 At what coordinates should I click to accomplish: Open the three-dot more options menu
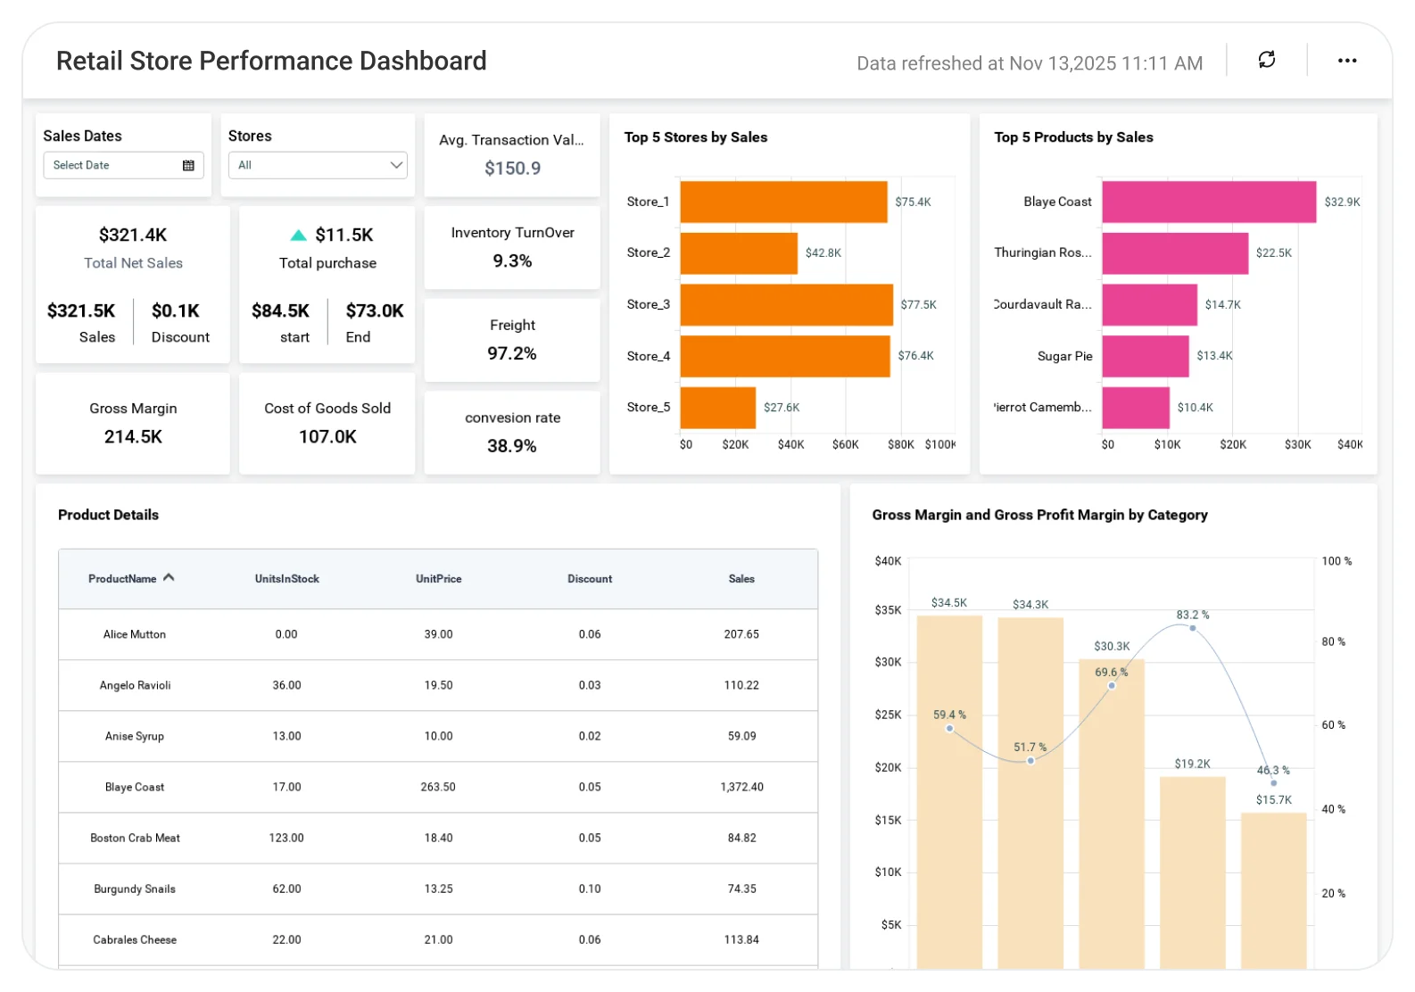[x=1346, y=61]
